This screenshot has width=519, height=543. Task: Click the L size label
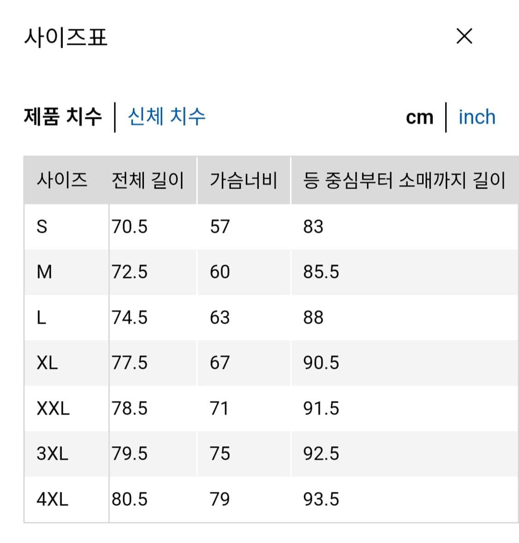click(x=42, y=317)
